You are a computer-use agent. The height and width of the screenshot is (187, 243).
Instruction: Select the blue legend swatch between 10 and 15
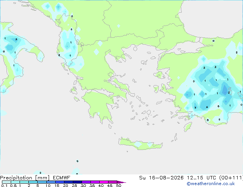(x=51, y=182)
